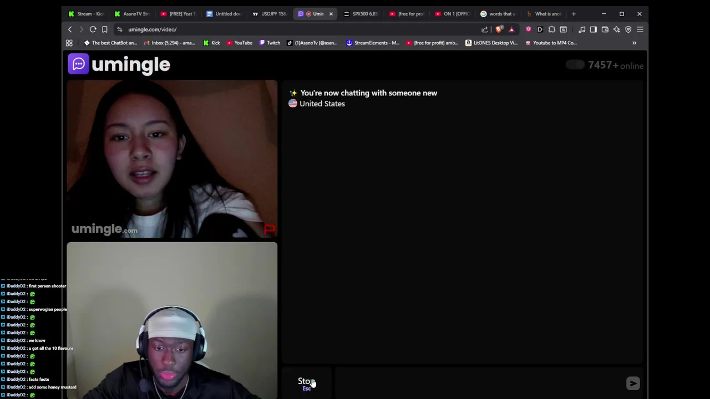Open the Youtube to MP4 bookmark

[551, 43]
